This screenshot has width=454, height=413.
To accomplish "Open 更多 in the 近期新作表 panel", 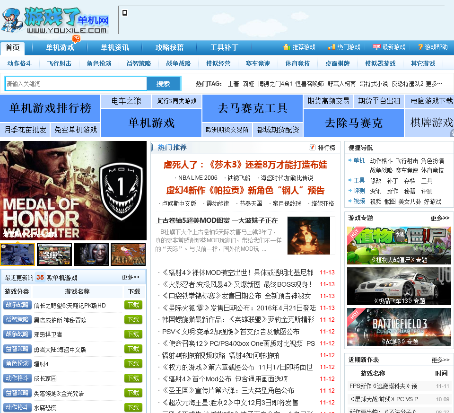I will [x=440, y=360].
